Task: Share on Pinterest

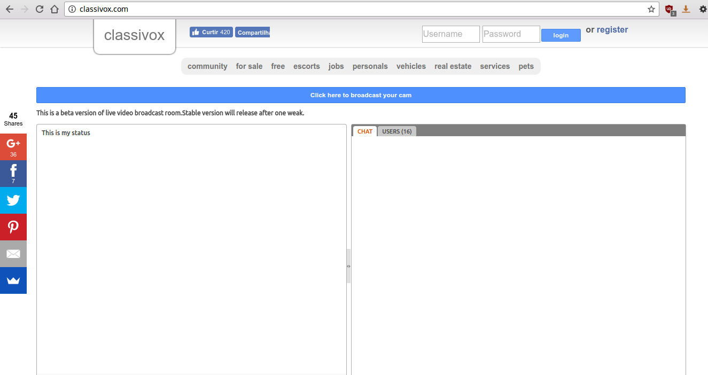Action: 13,227
